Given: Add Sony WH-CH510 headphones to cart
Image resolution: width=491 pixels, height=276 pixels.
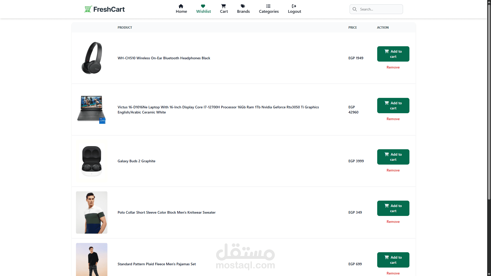Looking at the screenshot, I should pyautogui.click(x=393, y=54).
